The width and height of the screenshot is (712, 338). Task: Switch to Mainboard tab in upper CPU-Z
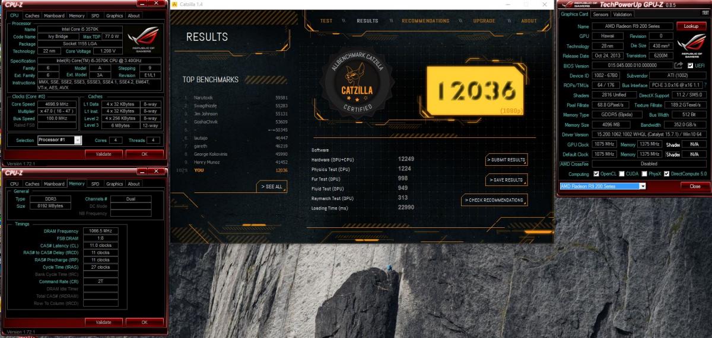(x=54, y=16)
